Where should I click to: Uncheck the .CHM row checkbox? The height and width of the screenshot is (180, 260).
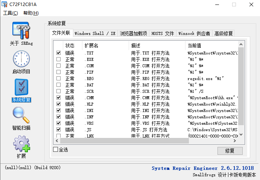pyautogui.click(x=58, y=98)
